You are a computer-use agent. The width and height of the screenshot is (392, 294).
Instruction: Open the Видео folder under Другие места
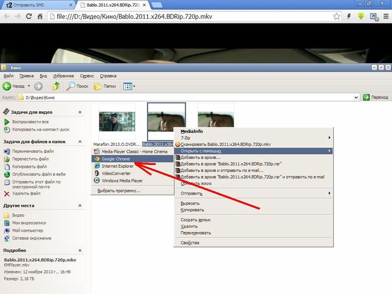[18, 215]
